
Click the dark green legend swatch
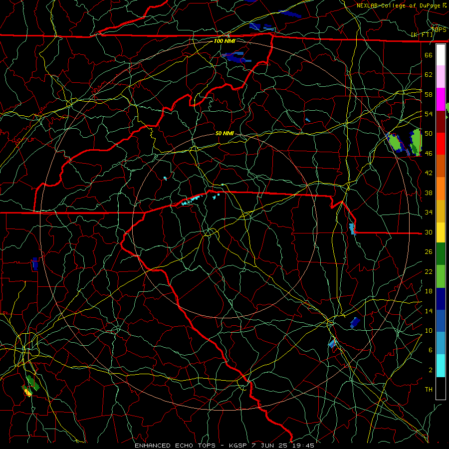tap(441, 254)
